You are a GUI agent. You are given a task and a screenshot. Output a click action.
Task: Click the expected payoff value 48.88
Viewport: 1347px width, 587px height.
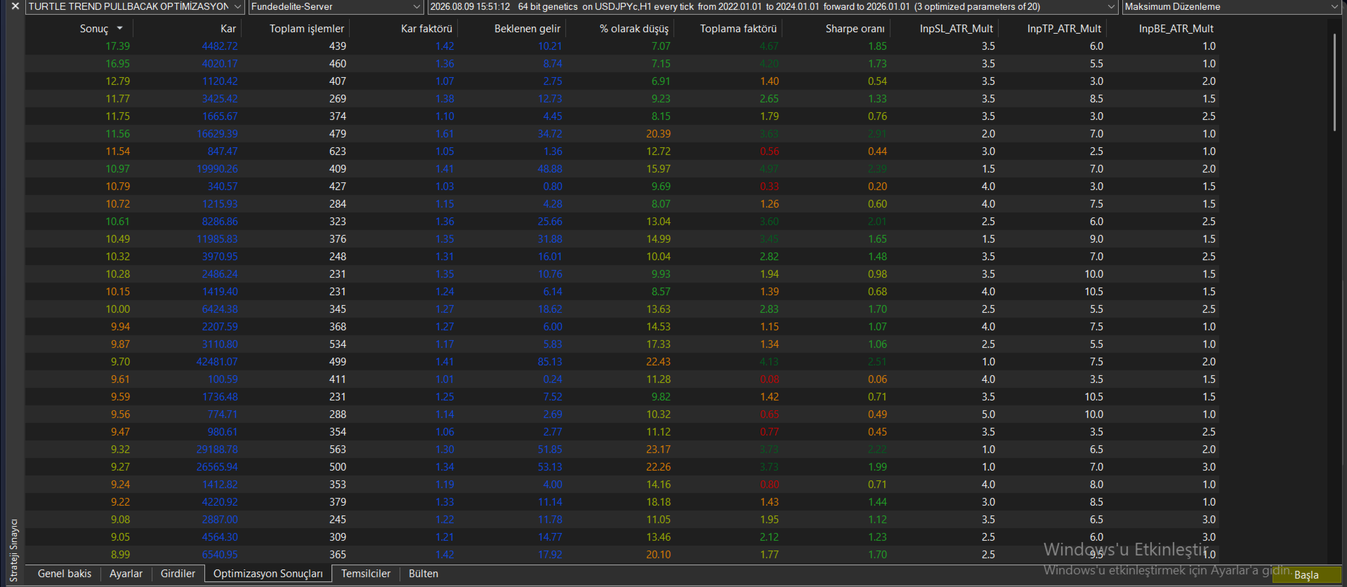pyautogui.click(x=550, y=169)
